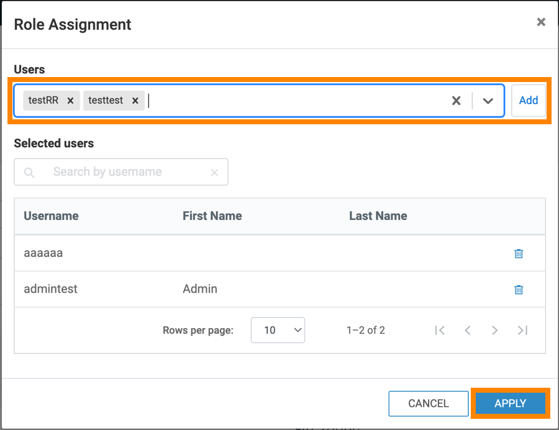Go to the previous table page

click(x=468, y=331)
